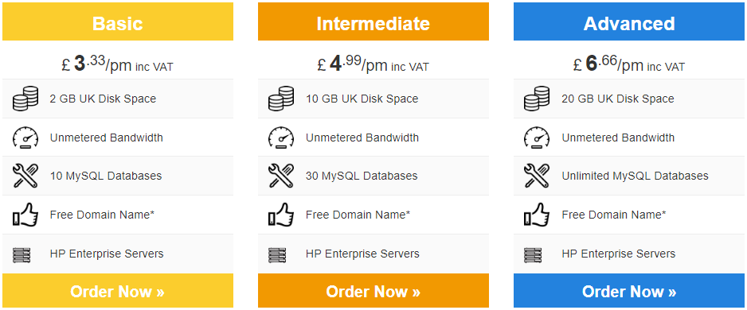This screenshot has width=747, height=310.
Task: Select the yellow Basic plan header
Action: click(x=118, y=21)
